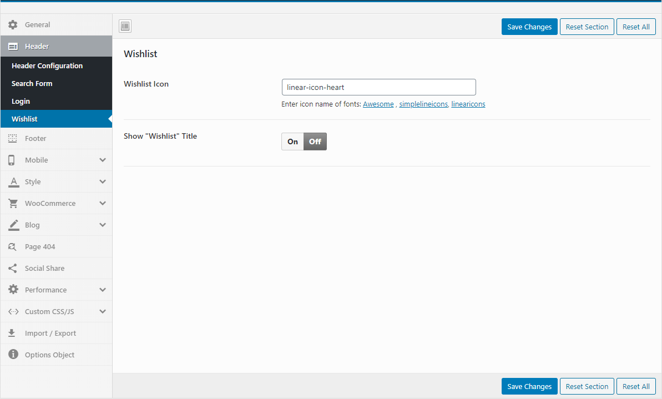Open the Login submenu item
This screenshot has width=662, height=399.
(x=56, y=102)
